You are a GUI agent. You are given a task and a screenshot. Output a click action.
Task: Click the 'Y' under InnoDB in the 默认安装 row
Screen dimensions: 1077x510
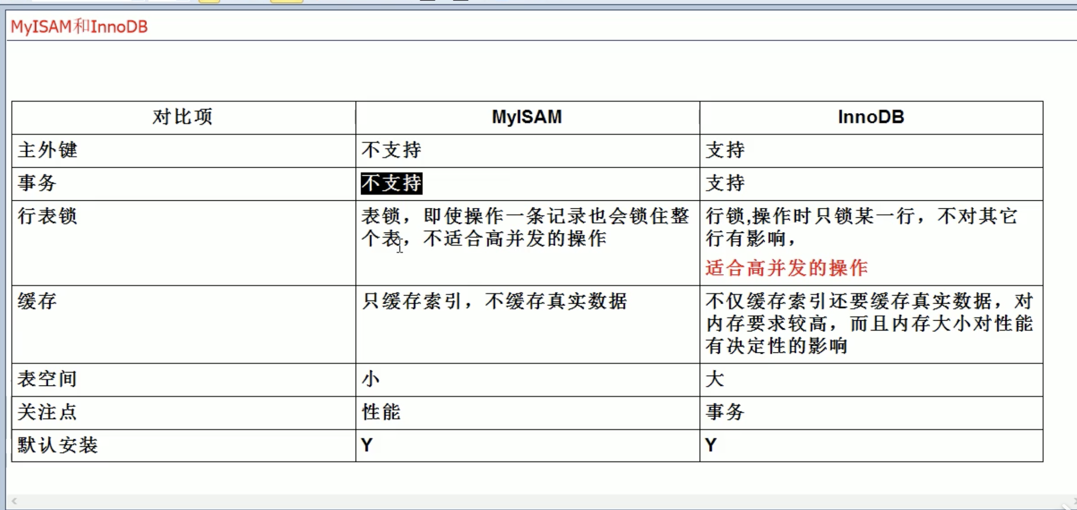[x=711, y=445]
